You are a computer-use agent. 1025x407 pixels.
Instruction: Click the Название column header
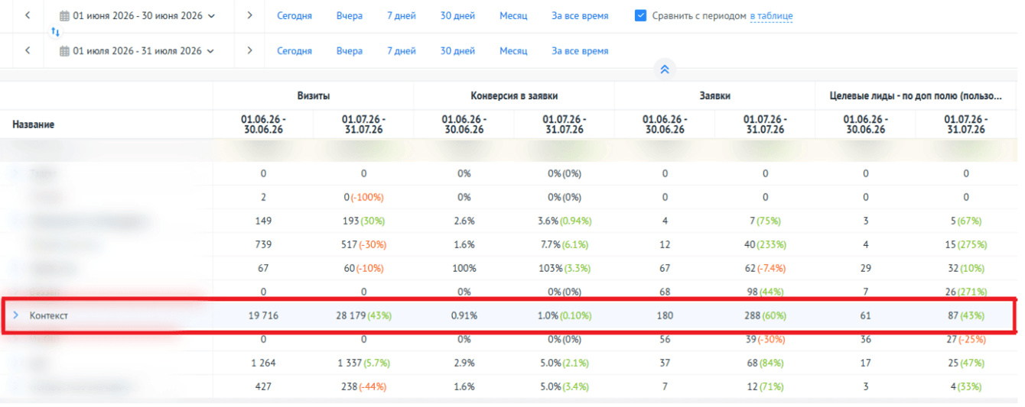34,124
